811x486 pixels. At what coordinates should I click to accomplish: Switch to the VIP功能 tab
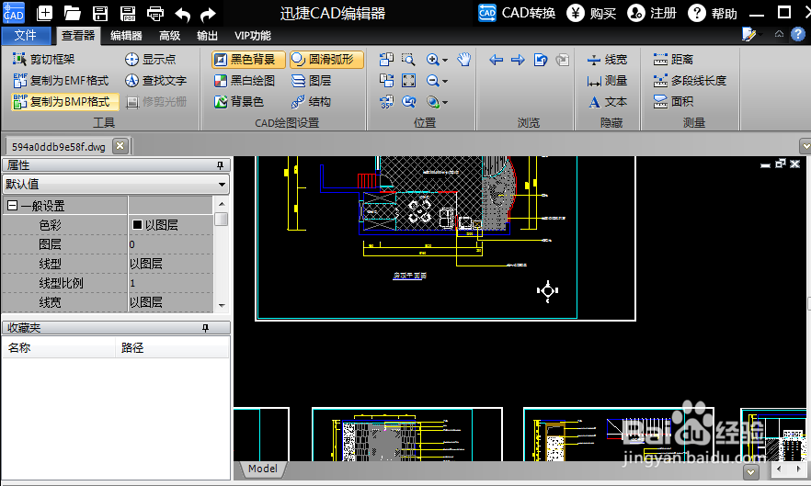(252, 36)
